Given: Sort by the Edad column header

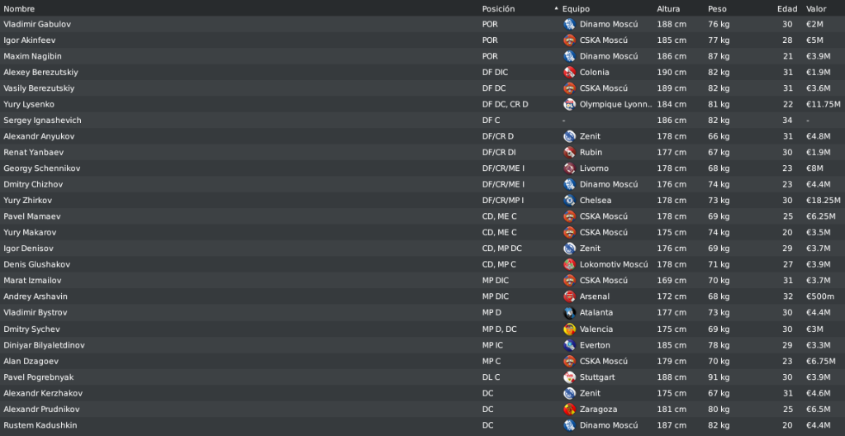Looking at the screenshot, I should (x=787, y=8).
